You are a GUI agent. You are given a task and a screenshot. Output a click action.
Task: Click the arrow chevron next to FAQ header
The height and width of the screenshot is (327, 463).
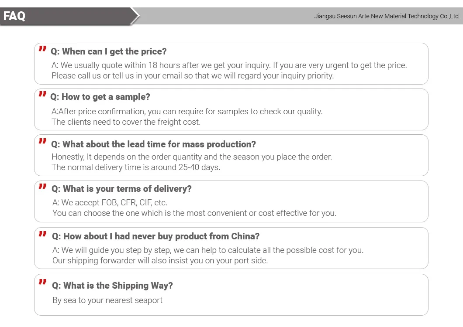(x=135, y=16)
